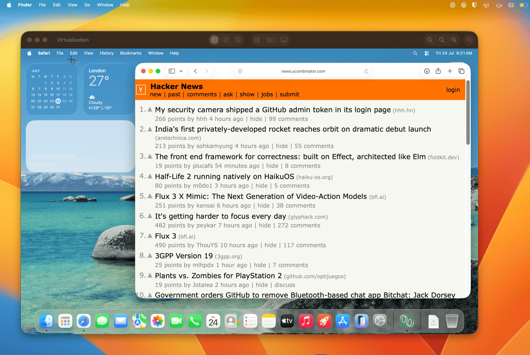530x355 pixels.
Task: Open Spotlight search in guest menu bar
Action: 415,53
